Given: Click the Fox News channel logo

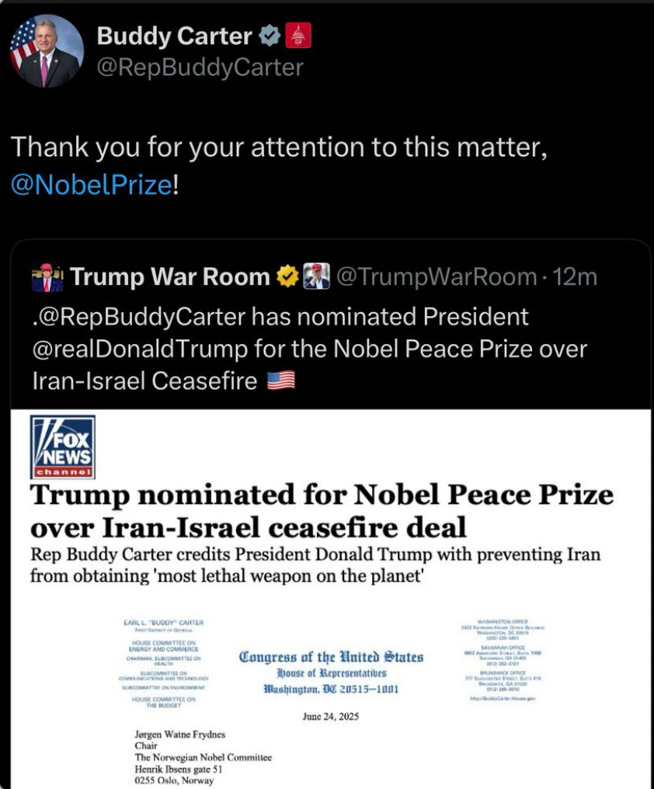Looking at the screenshot, I should [63, 447].
